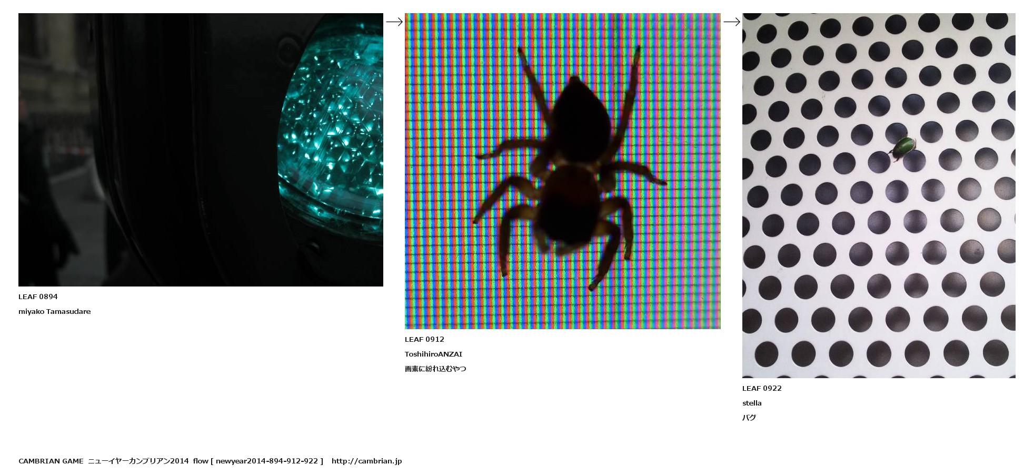Click author name ToshihiroANZAI
This screenshot has height=474, width=1034.
click(x=433, y=354)
